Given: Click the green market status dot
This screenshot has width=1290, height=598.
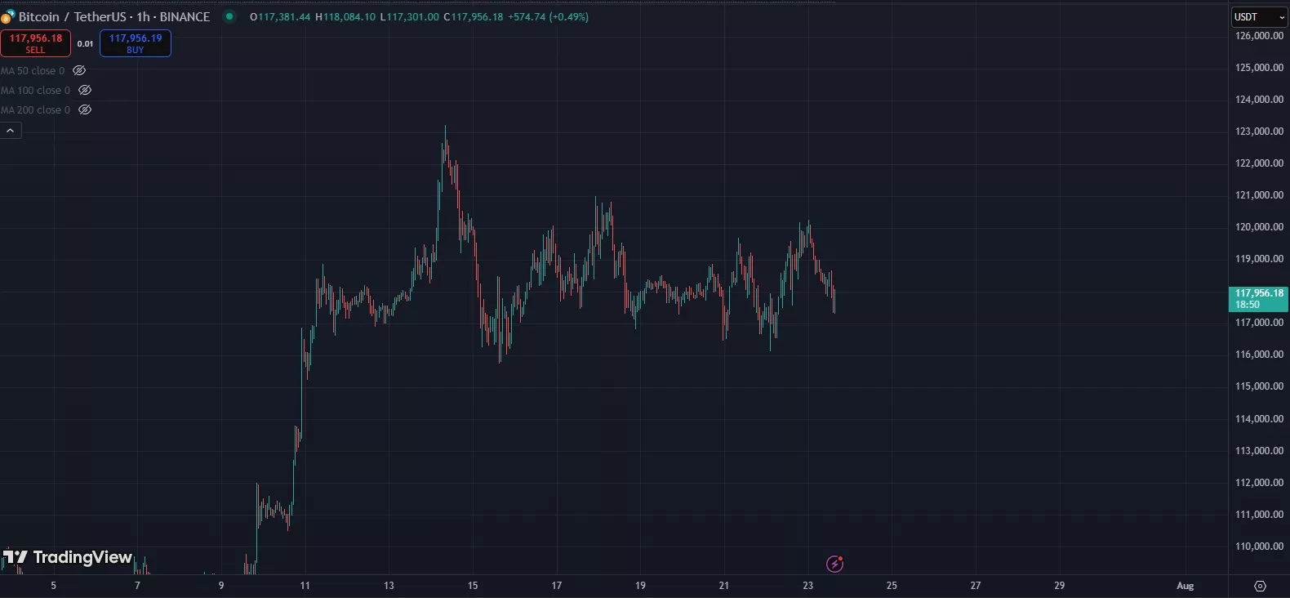Looking at the screenshot, I should point(229,16).
